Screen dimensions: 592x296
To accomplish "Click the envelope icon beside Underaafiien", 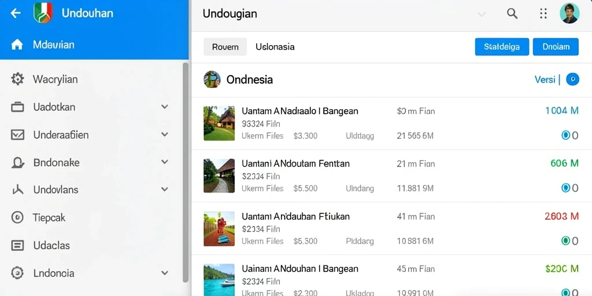I will (17, 135).
